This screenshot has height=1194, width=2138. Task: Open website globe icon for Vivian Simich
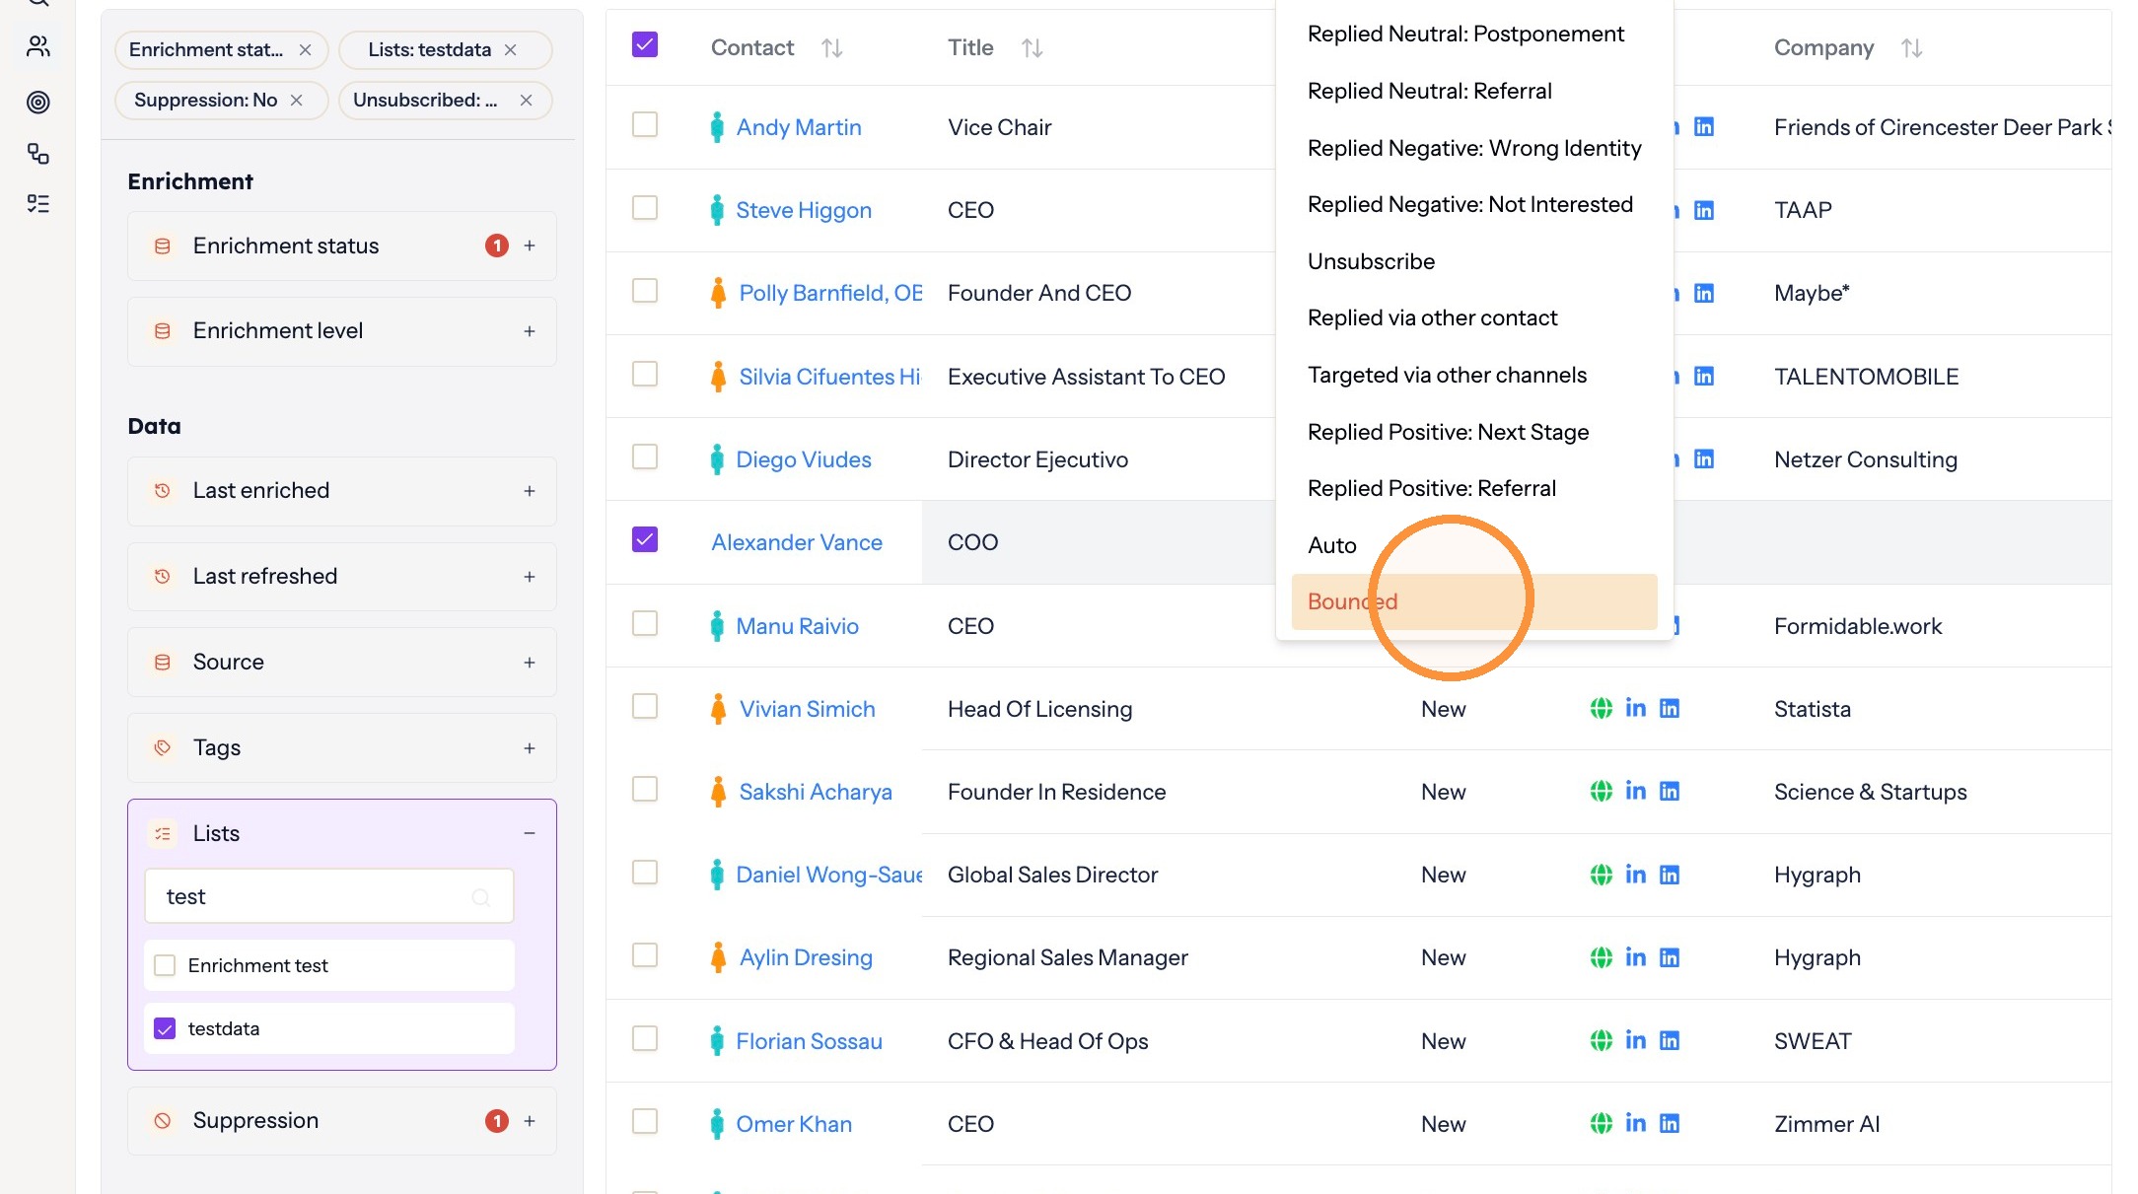pyautogui.click(x=1602, y=708)
